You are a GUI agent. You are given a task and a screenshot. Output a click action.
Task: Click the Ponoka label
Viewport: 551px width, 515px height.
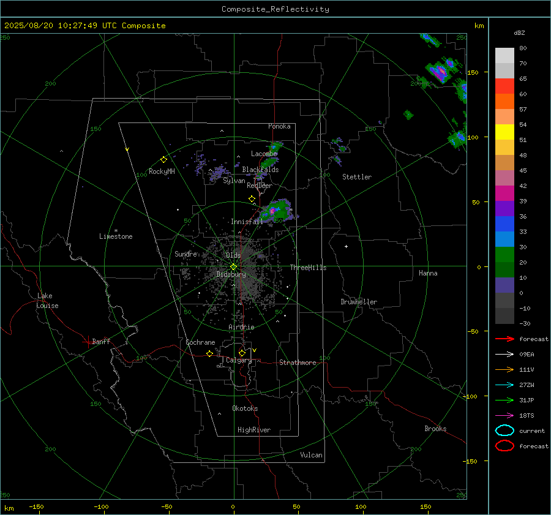coord(279,126)
